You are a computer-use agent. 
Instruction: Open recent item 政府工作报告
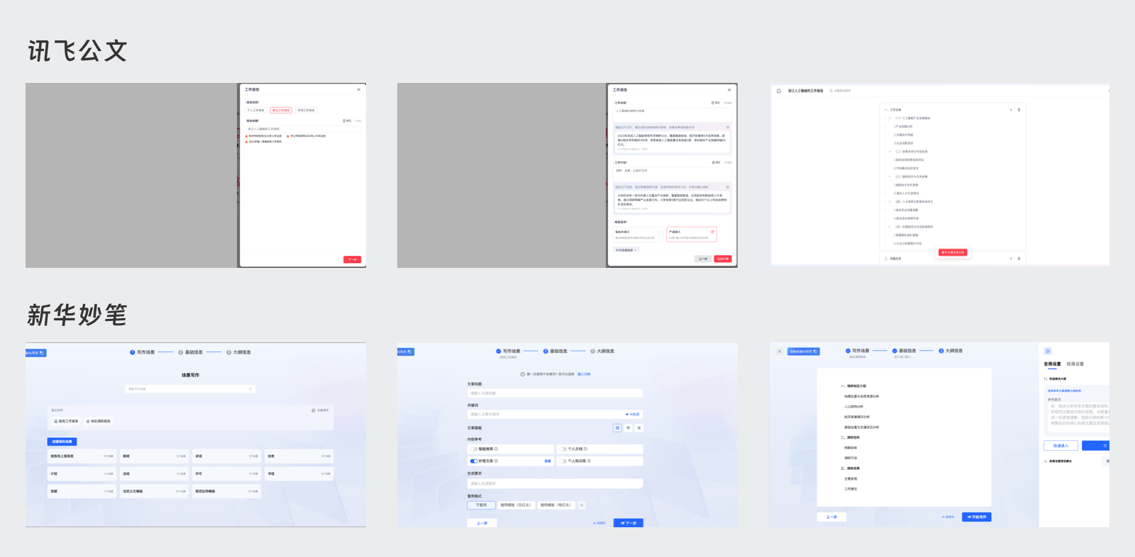point(67,421)
